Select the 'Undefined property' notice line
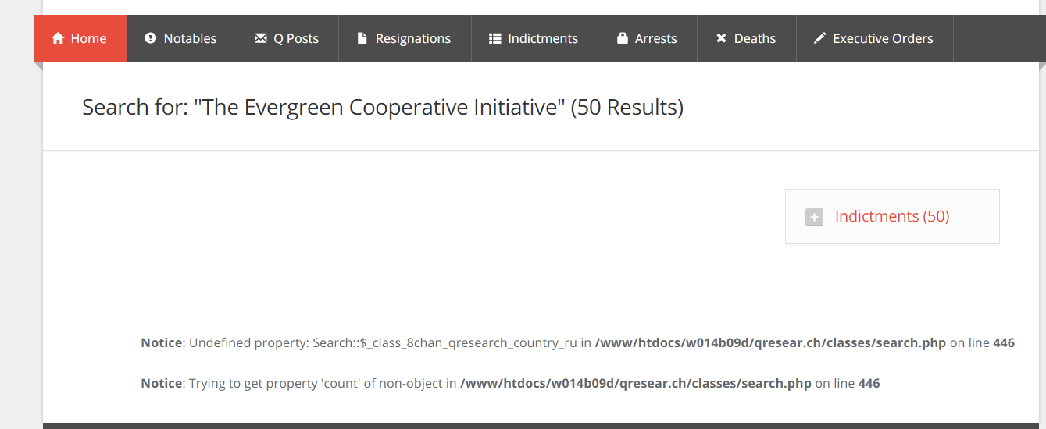 click(x=577, y=342)
